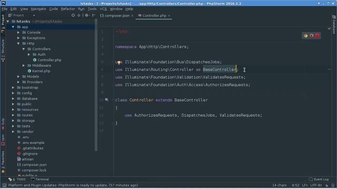
Task: Open the Structure tool window
Action: tap(3, 51)
